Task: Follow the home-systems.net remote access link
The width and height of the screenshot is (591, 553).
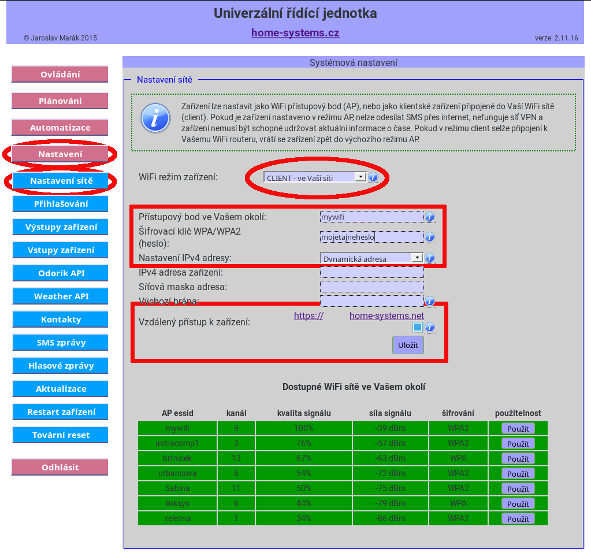Action: [386, 316]
